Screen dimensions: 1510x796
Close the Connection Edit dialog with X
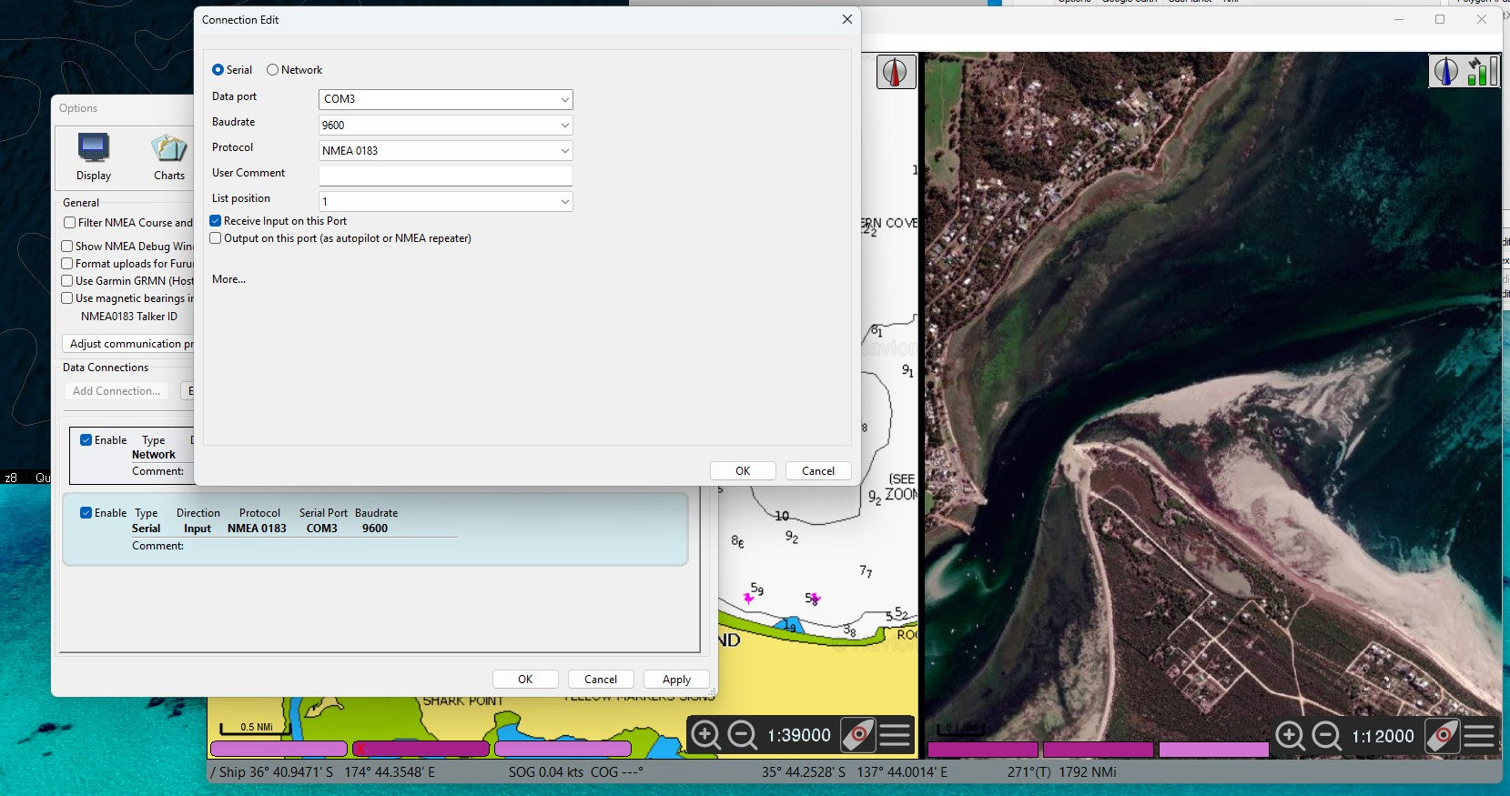pyautogui.click(x=847, y=19)
